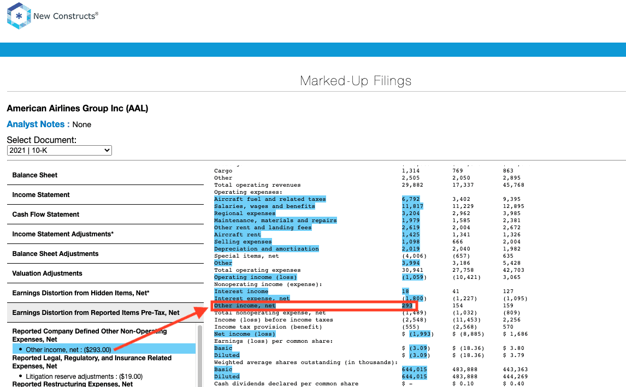Click highlighted value 293
Screen dimensions: 626x387
[x=407, y=306]
